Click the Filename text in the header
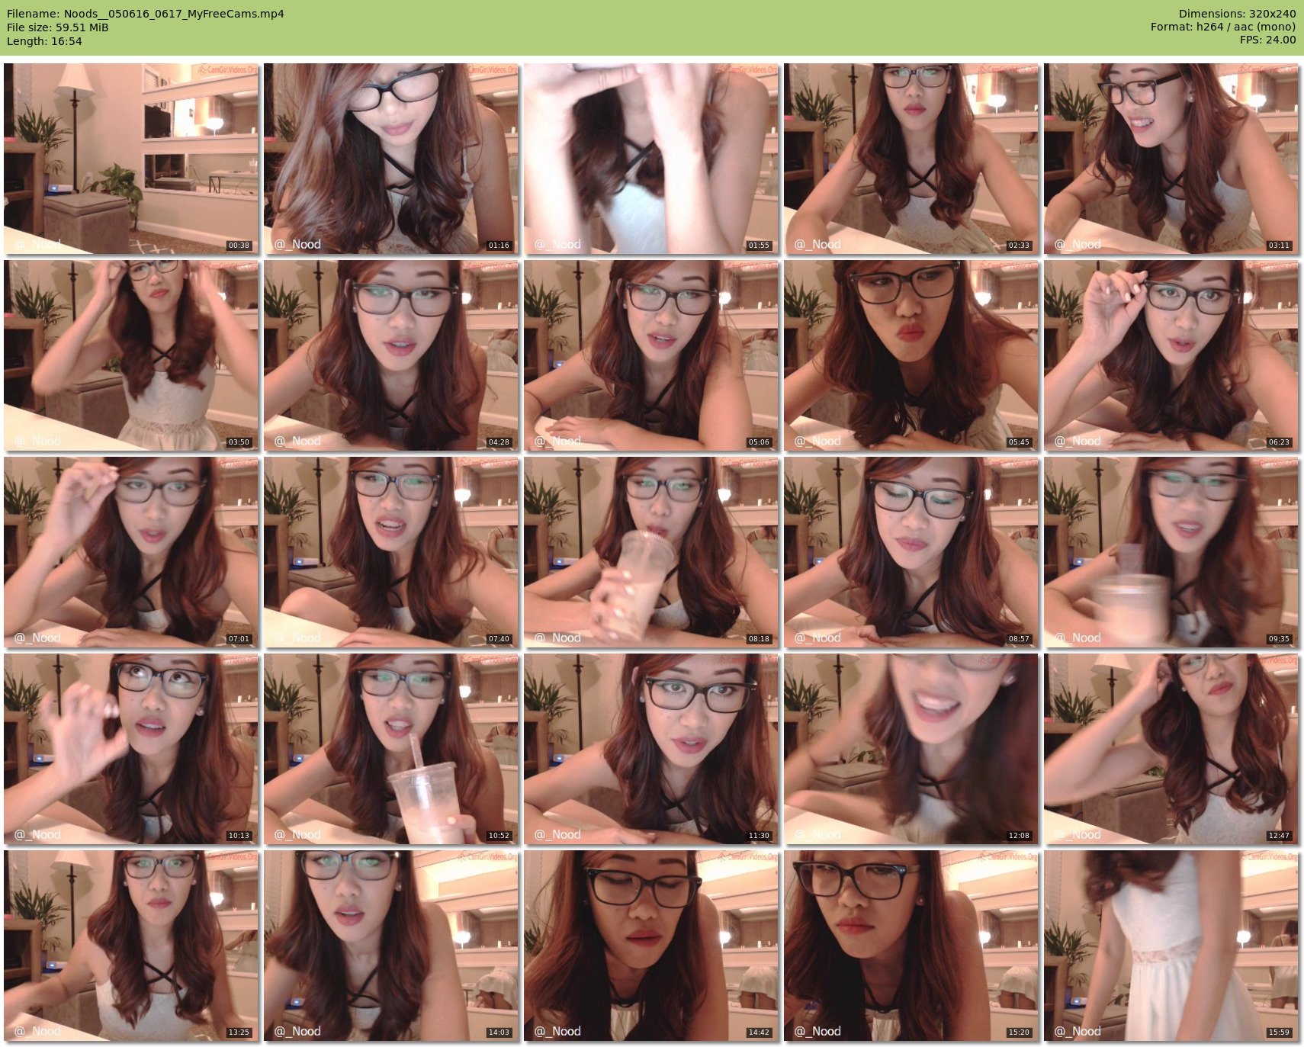1304x1047 pixels. [146, 14]
